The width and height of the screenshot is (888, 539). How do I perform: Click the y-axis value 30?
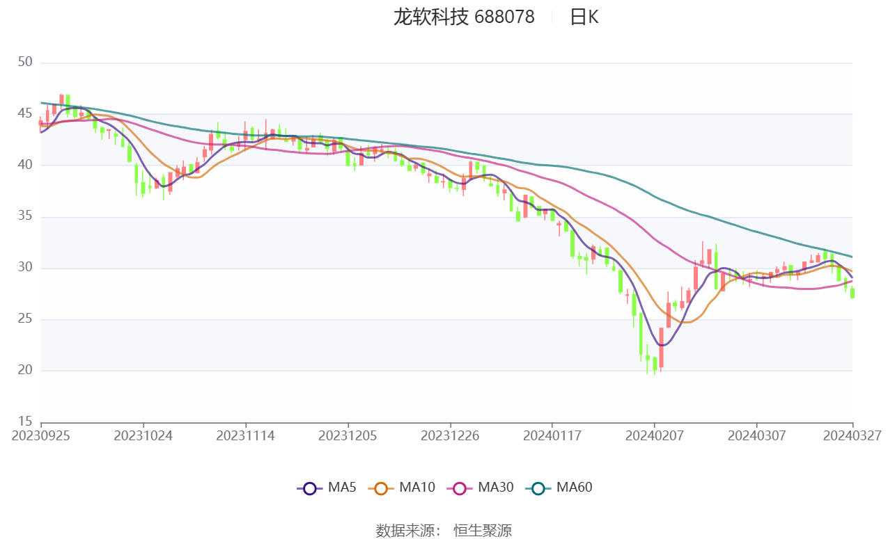(25, 268)
